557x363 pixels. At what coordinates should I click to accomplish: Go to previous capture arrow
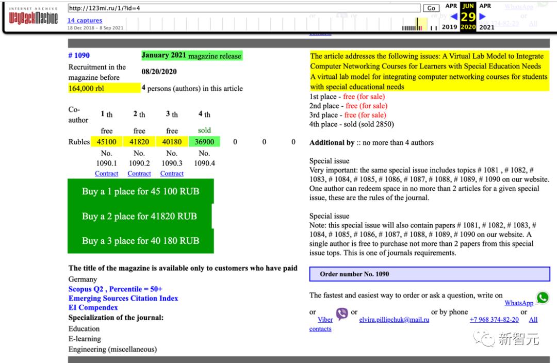pyautogui.click(x=454, y=16)
